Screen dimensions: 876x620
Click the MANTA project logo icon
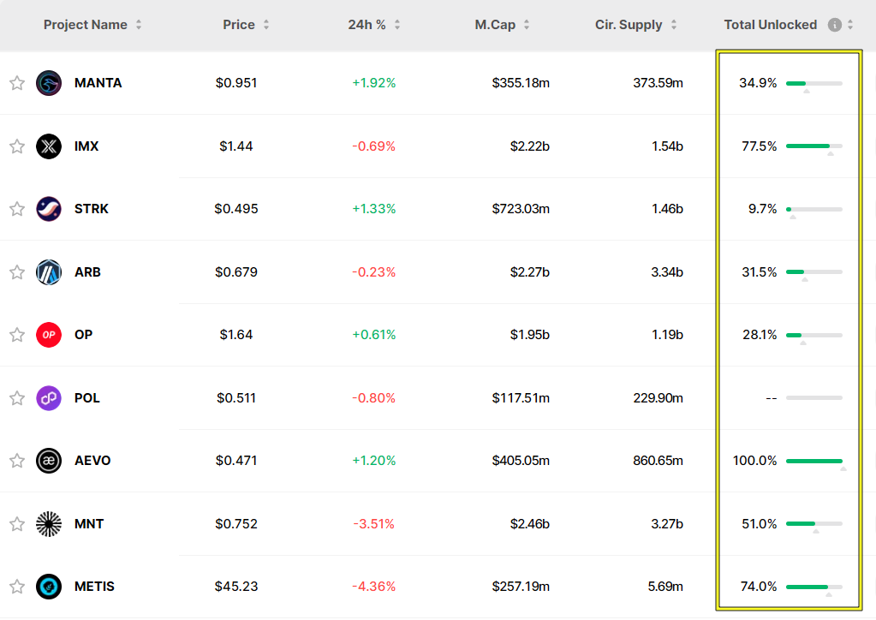[x=49, y=83]
